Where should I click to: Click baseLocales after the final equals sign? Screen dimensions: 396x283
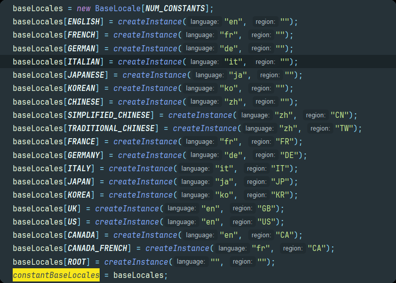[138, 275]
